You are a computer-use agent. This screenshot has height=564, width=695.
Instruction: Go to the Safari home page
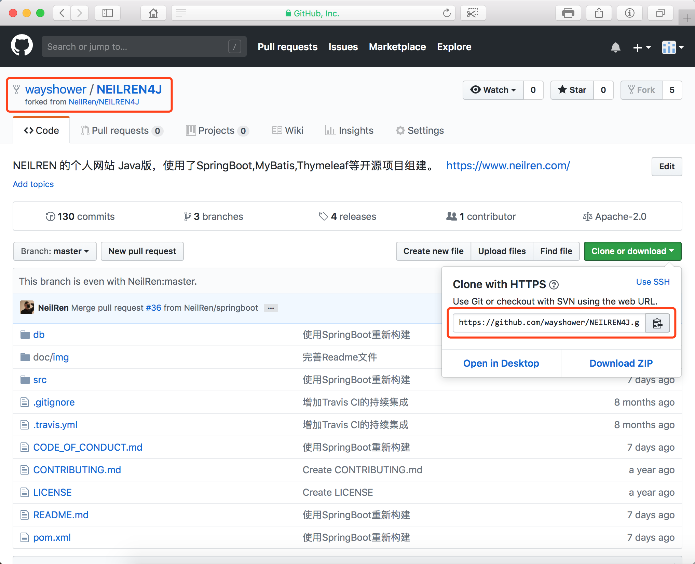point(153,13)
